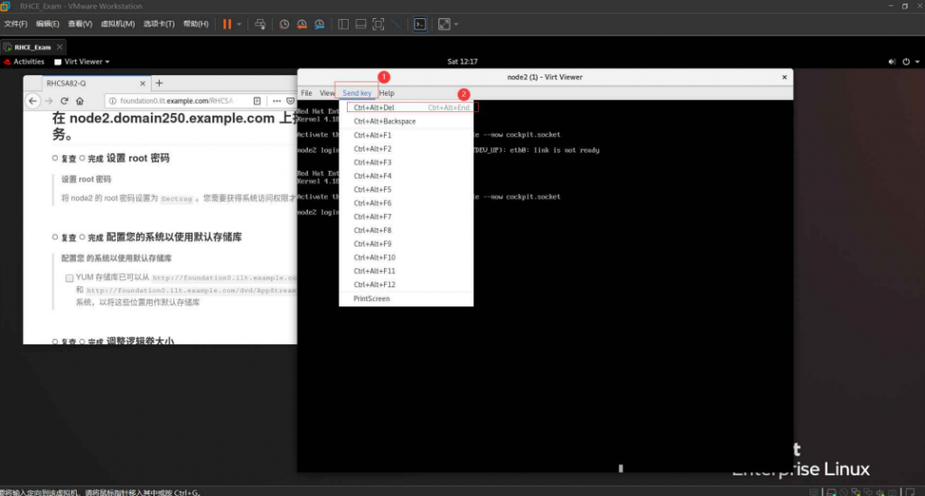The image size is (925, 496).
Task: Click the power icon in GNOME top bar
Action: pos(906,61)
